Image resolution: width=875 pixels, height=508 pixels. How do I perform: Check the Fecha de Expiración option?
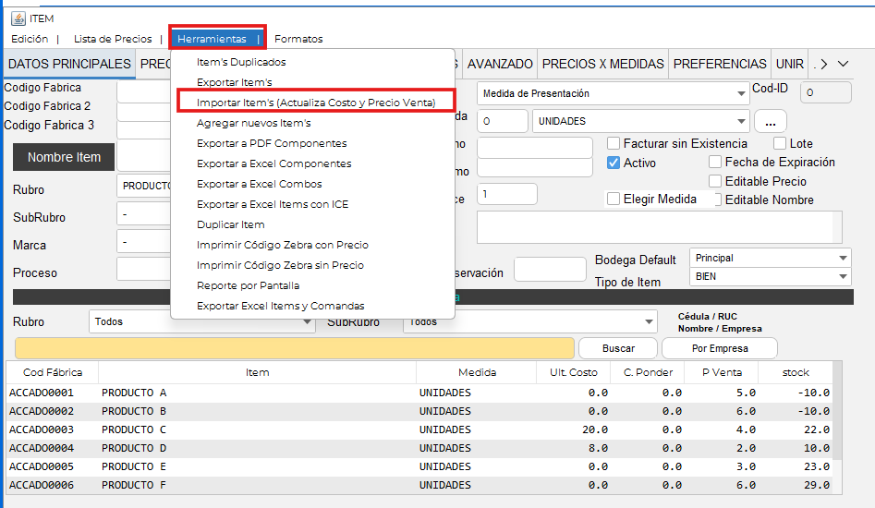click(x=715, y=163)
